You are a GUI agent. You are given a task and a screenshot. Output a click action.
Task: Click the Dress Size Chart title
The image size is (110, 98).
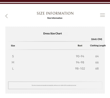point(53,33)
